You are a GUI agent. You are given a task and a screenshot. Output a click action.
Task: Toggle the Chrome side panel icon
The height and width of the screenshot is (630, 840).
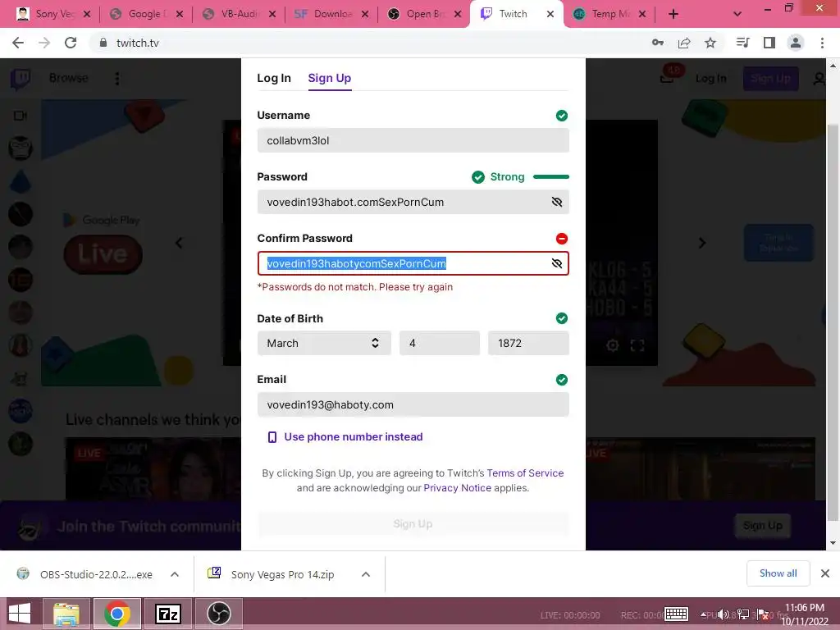point(769,43)
